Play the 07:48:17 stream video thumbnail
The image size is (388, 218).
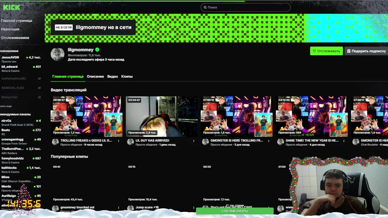[370, 117]
